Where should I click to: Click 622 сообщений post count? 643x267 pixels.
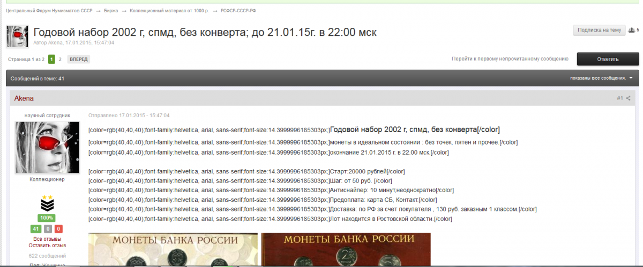(47, 256)
